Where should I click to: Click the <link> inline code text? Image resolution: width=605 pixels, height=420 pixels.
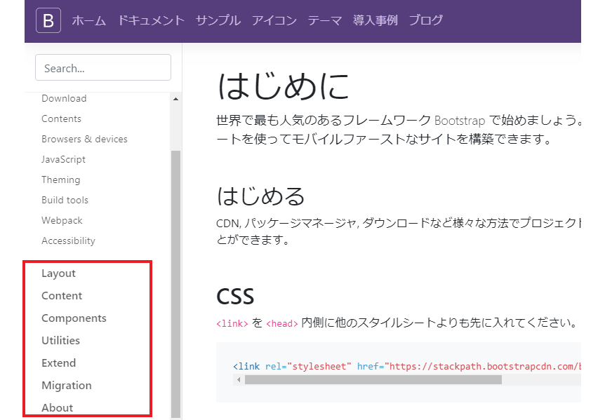232,323
